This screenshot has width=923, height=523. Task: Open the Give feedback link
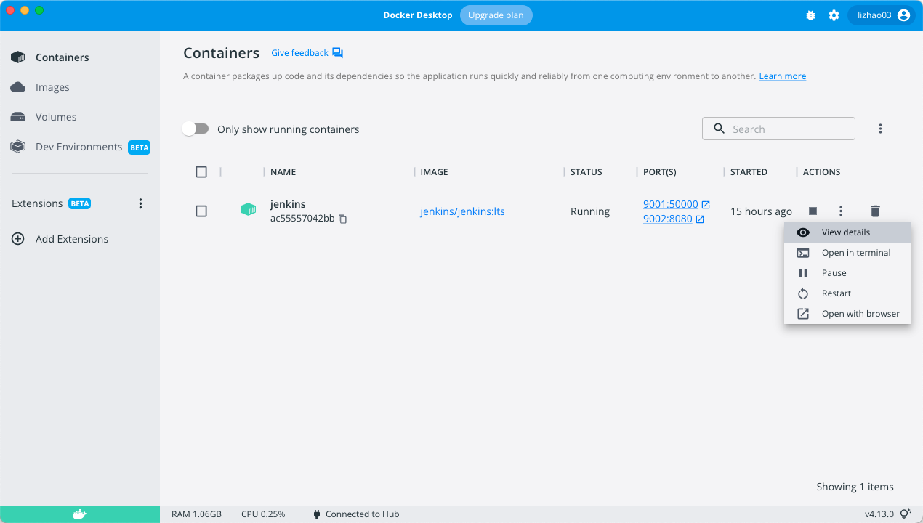pyautogui.click(x=300, y=53)
